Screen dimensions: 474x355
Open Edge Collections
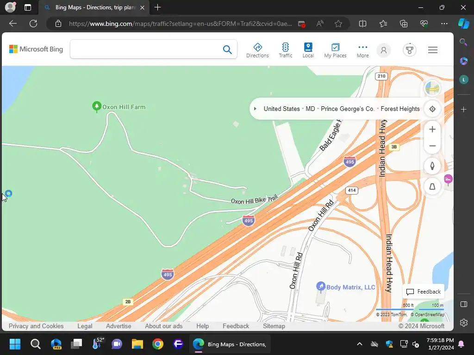pos(404,24)
